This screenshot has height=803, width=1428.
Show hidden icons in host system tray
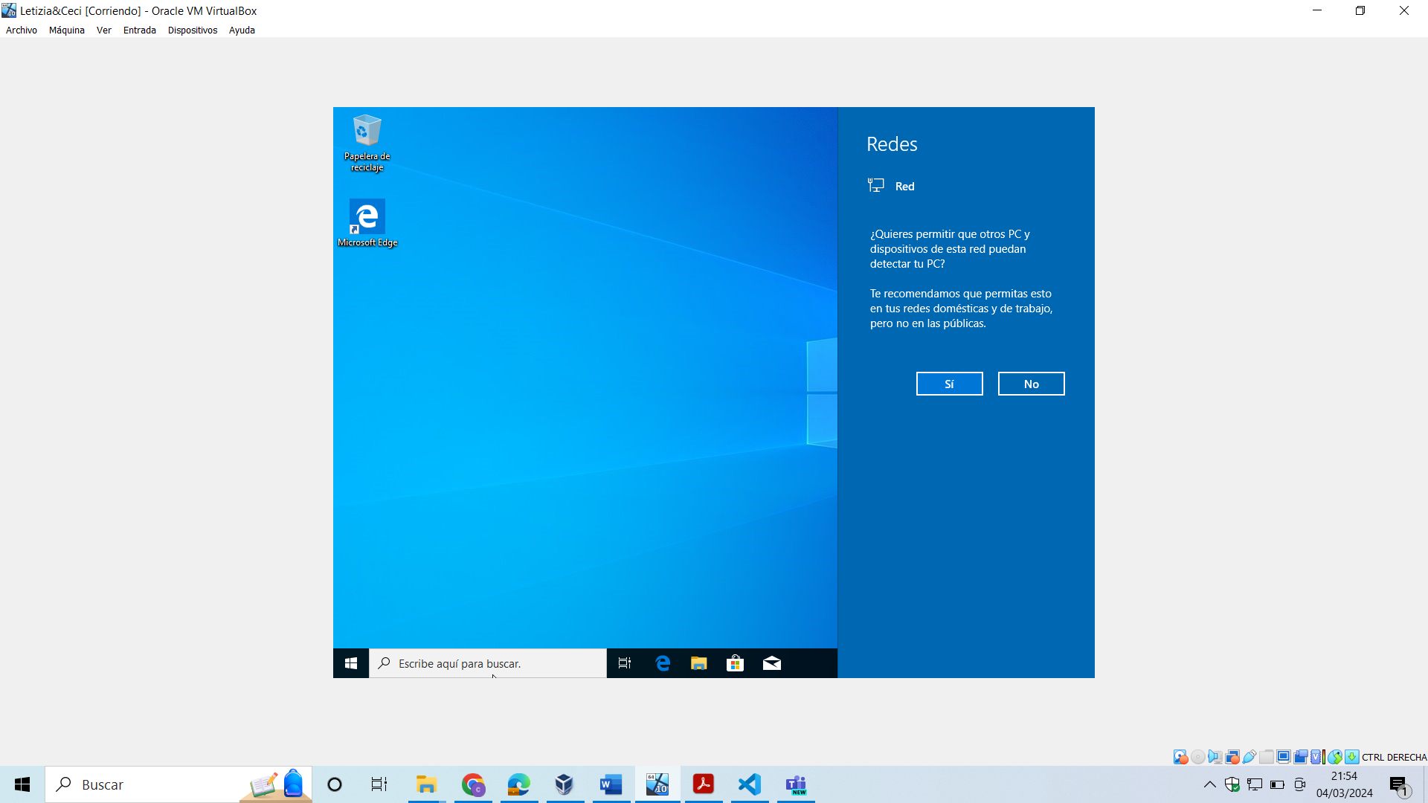(x=1209, y=784)
